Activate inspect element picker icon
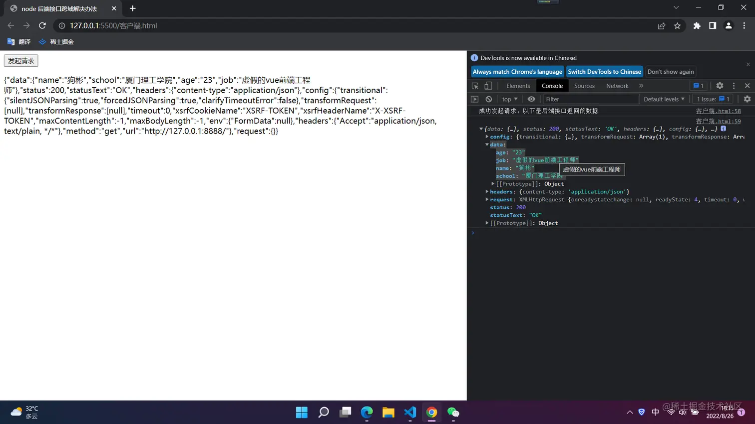 coord(475,86)
